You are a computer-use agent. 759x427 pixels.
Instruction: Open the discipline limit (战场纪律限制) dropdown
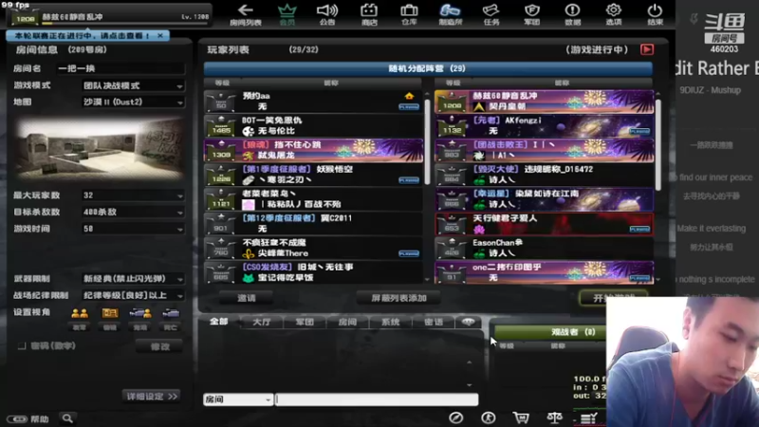[133, 295]
